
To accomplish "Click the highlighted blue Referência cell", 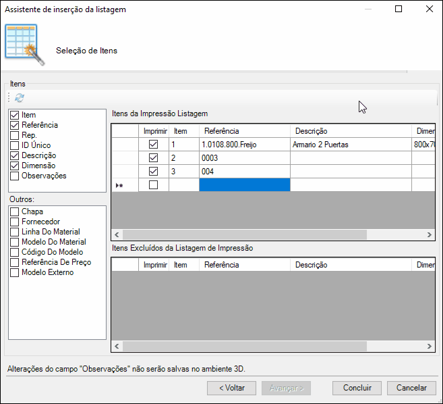I will (x=245, y=185).
